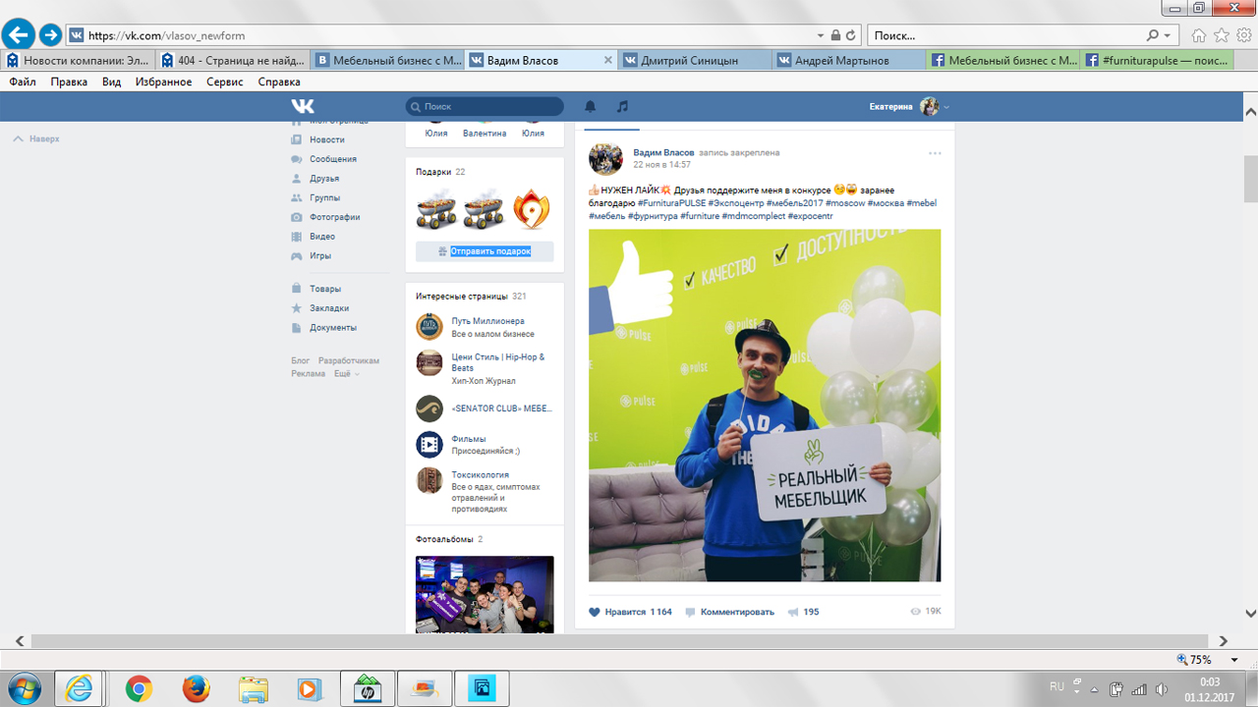
Task: Close the Вадим Власов tab
Action: click(x=607, y=60)
